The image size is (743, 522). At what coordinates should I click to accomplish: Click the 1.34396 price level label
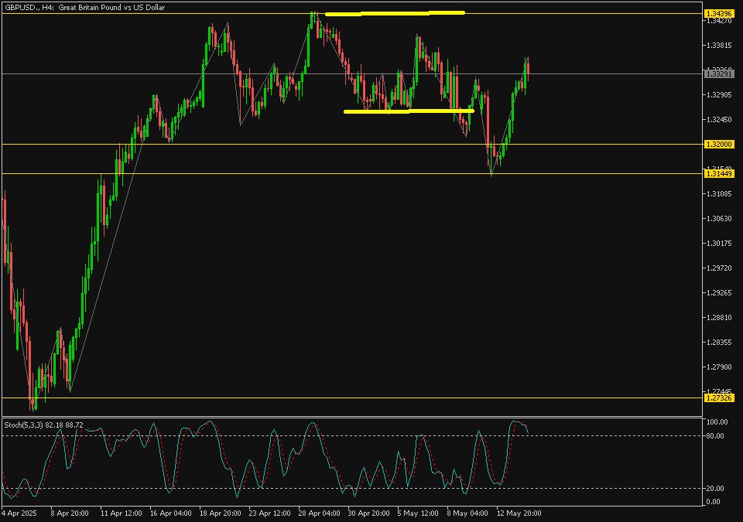click(x=719, y=14)
